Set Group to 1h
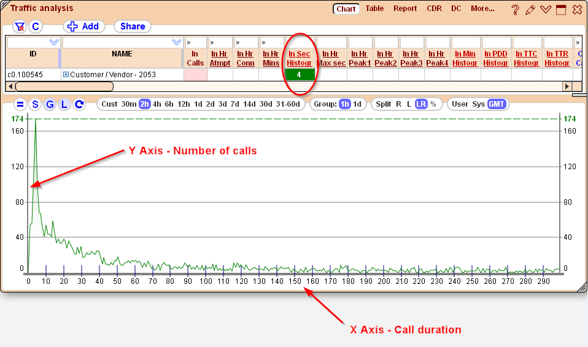Viewport: 588px width, 347px height. 344,104
